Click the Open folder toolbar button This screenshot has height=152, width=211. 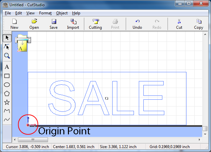coord(34,24)
